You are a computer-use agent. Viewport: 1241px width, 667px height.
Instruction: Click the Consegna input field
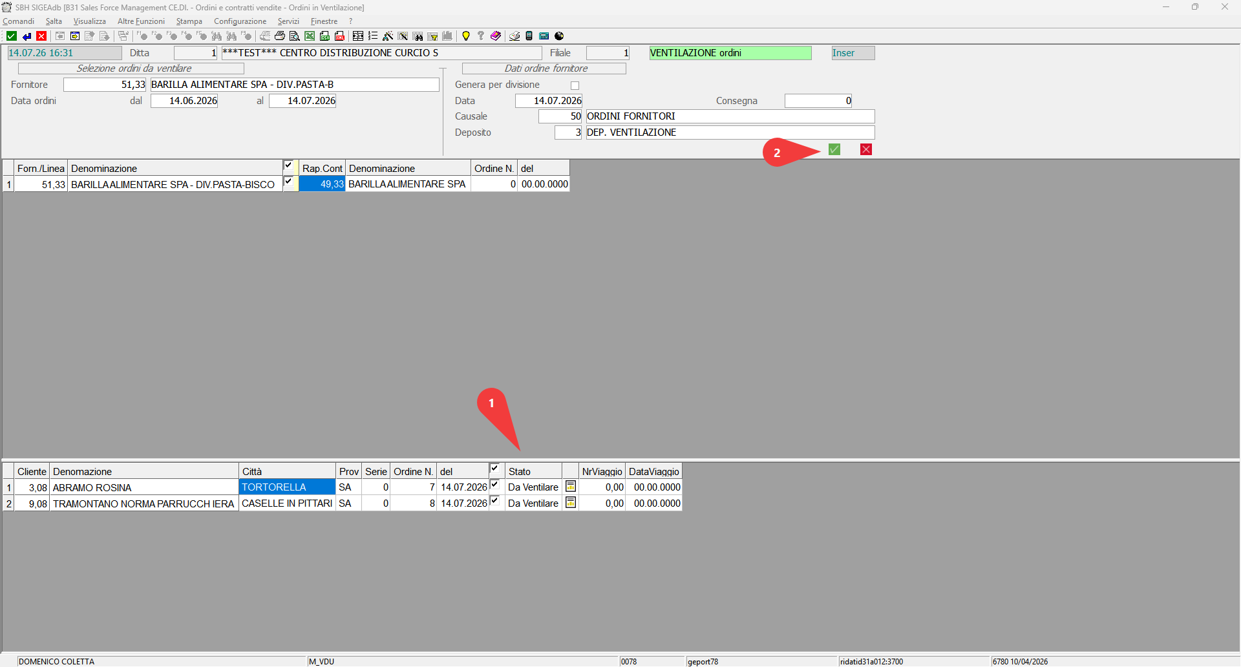[x=818, y=101]
